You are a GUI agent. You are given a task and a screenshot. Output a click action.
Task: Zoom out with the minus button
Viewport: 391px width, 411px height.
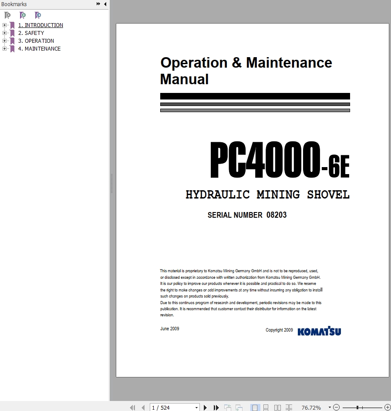click(336, 408)
